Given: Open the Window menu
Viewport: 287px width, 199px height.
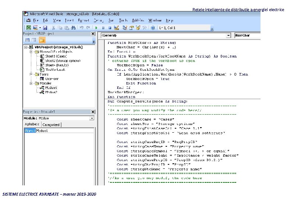Looking at the screenshot, I should [x=155, y=20].
